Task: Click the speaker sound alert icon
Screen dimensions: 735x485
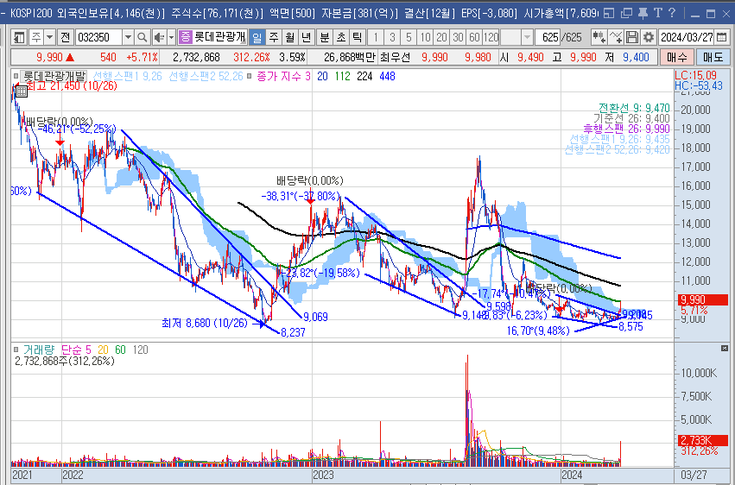Action: pos(159,37)
